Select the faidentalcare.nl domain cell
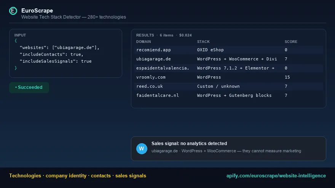 point(158,95)
